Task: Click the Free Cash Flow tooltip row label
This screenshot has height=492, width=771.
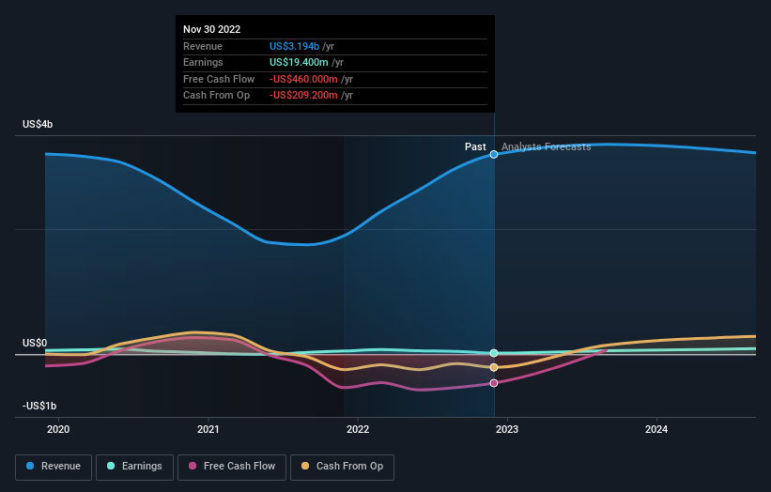Action: point(219,79)
